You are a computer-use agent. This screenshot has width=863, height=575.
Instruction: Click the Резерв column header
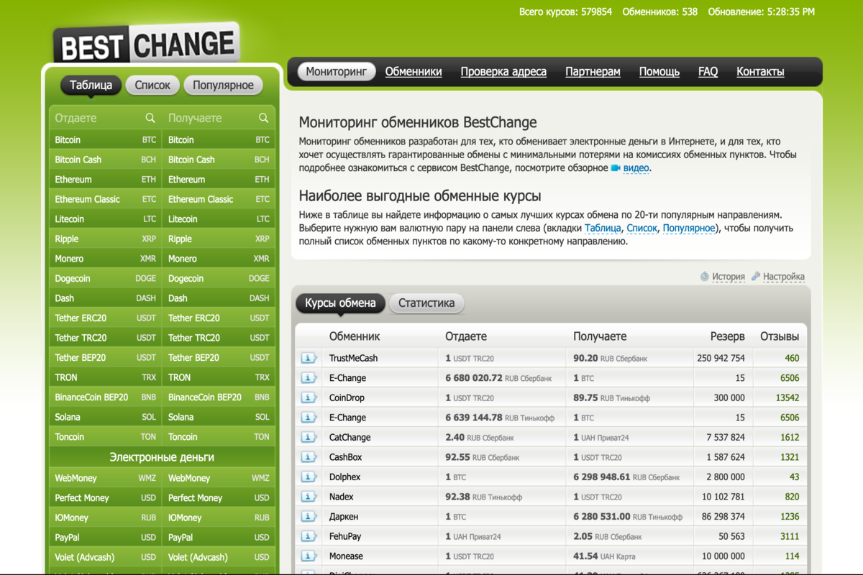(727, 336)
